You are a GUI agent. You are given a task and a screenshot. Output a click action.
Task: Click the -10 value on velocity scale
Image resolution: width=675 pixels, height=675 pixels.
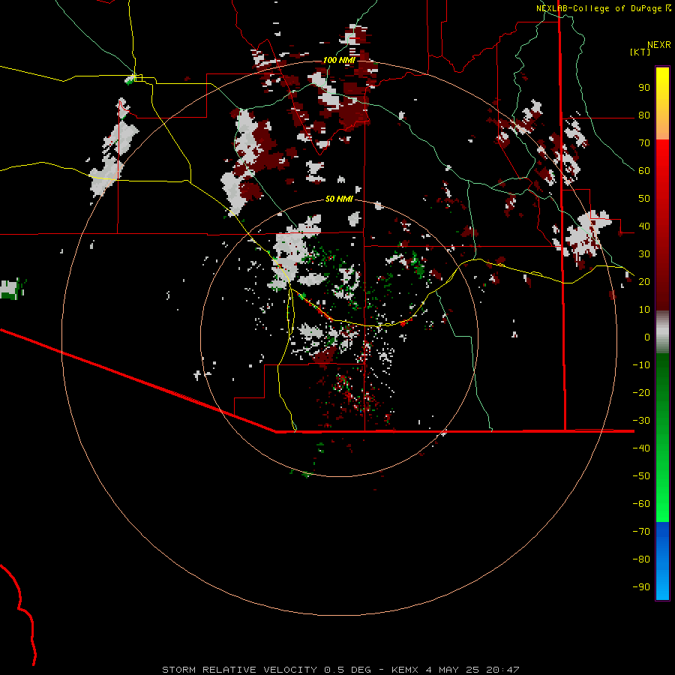tap(641, 365)
